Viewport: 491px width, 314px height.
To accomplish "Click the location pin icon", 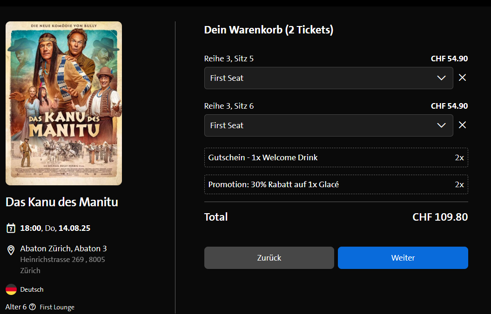I will (x=11, y=251).
